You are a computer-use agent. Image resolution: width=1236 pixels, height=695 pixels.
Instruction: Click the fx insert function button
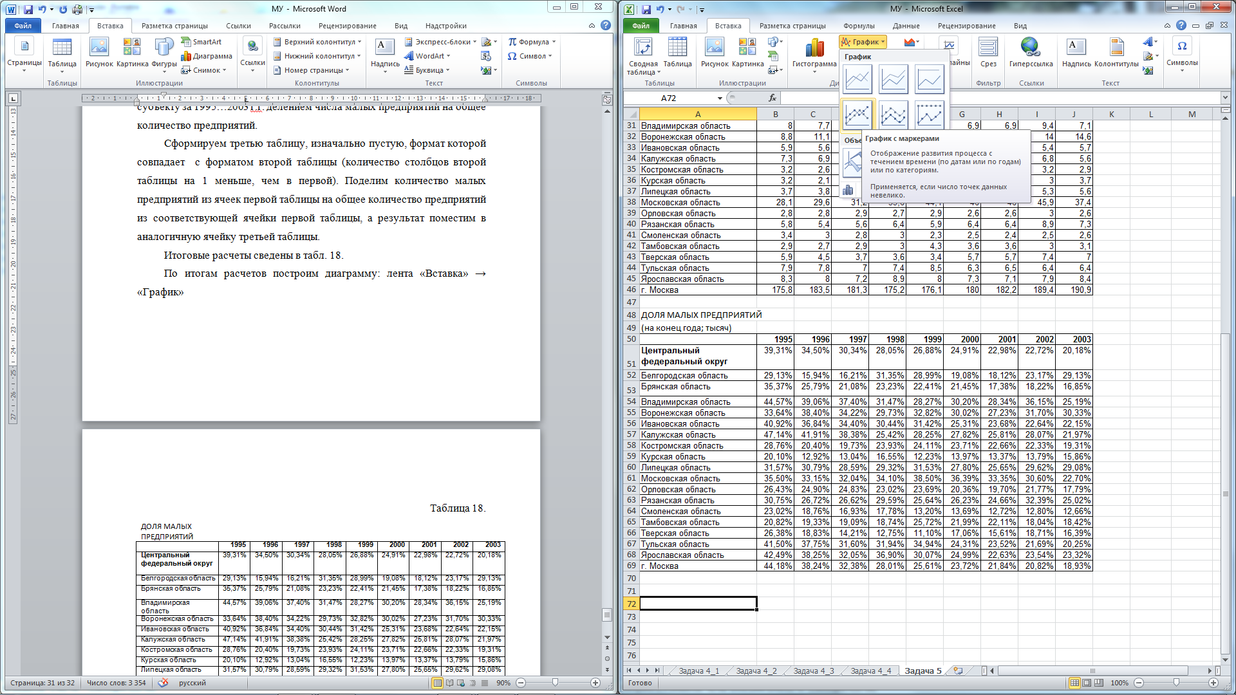(772, 98)
